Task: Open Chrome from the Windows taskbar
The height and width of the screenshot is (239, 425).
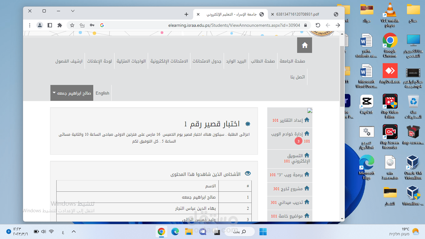Action: (161, 232)
